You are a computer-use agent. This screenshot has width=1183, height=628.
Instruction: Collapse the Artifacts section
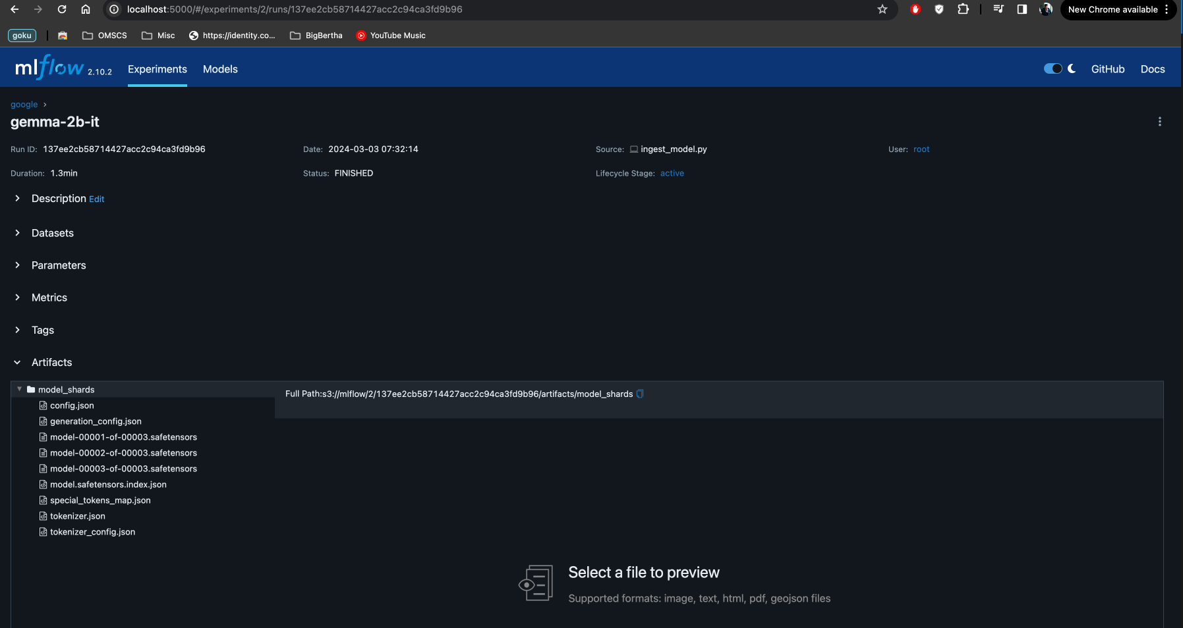[x=17, y=362]
